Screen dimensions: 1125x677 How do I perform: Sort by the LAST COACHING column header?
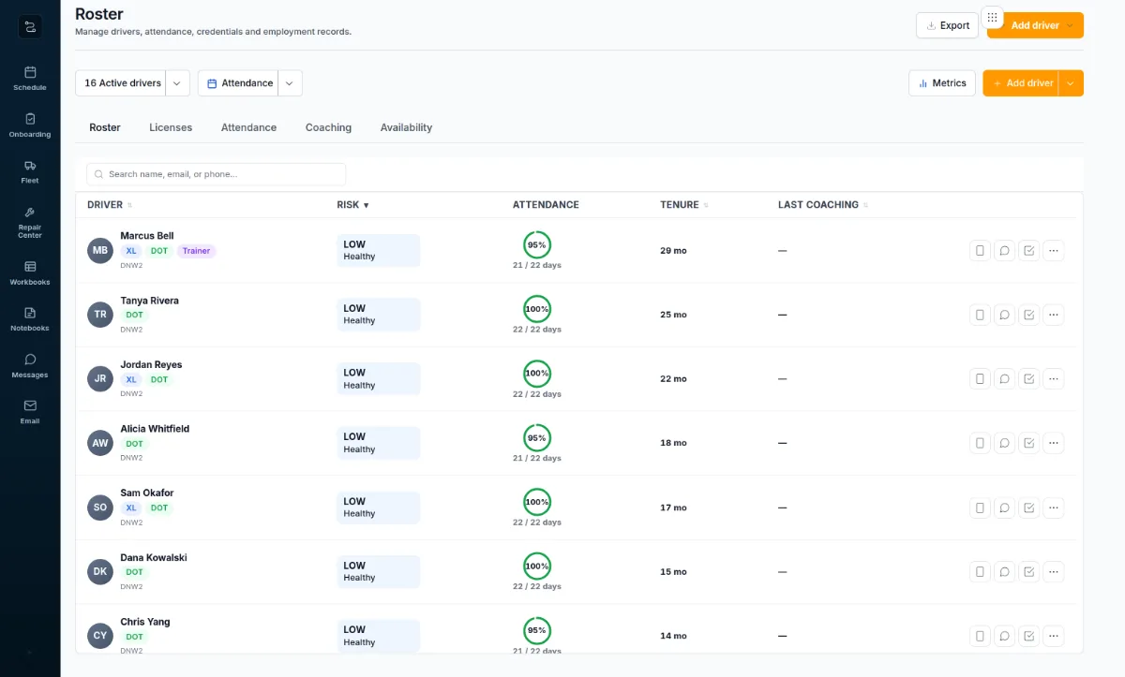[x=823, y=205]
